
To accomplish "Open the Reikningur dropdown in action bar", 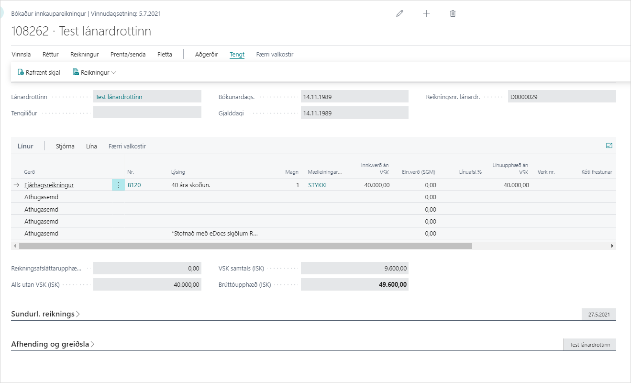I will coord(94,73).
